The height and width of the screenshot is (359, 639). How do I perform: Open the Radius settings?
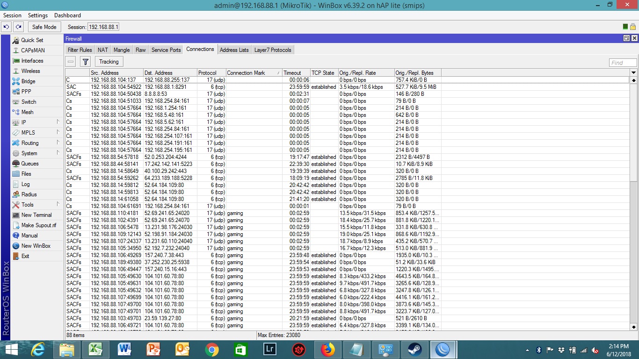[29, 194]
